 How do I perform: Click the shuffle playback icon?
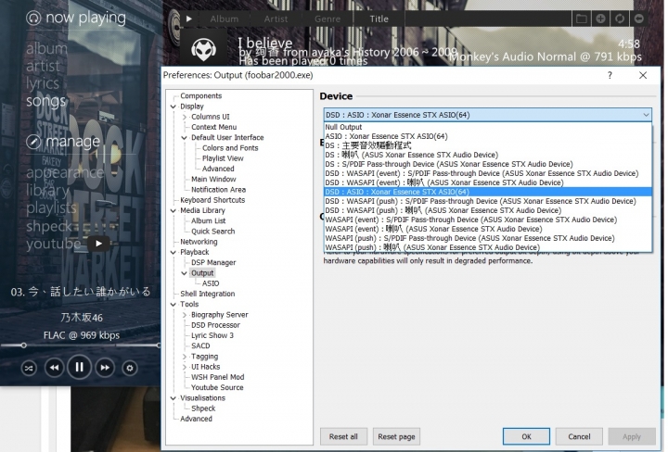coord(29,369)
